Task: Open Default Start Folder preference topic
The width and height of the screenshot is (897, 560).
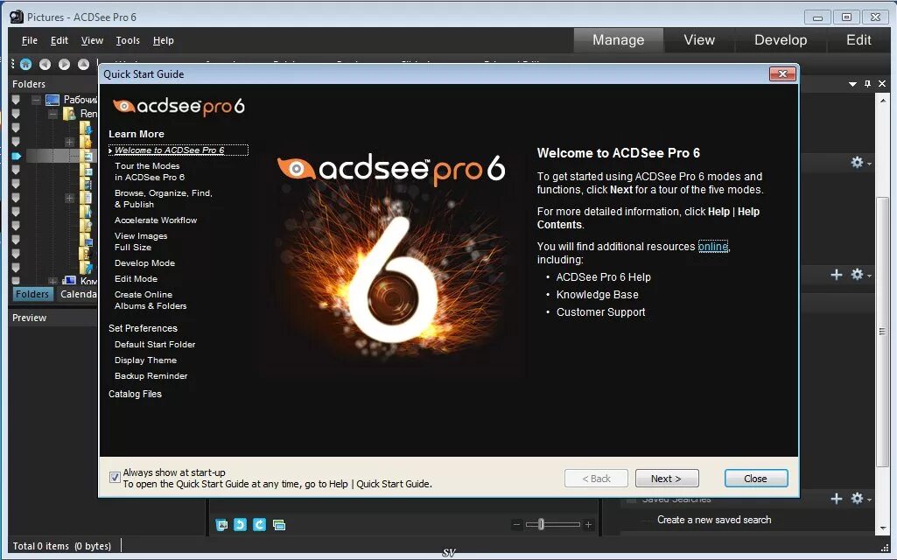Action: (x=155, y=345)
